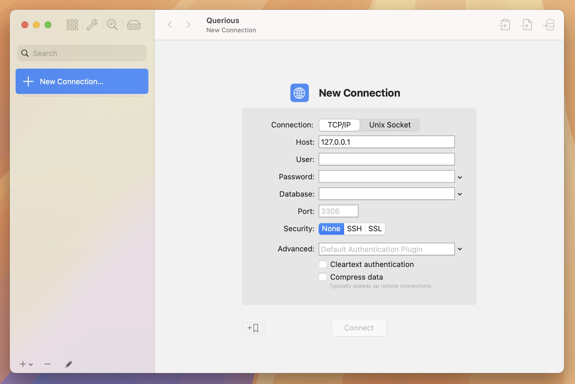The height and width of the screenshot is (384, 575).
Task: Focus the Host field showing 127.0.0.1
Action: click(387, 142)
